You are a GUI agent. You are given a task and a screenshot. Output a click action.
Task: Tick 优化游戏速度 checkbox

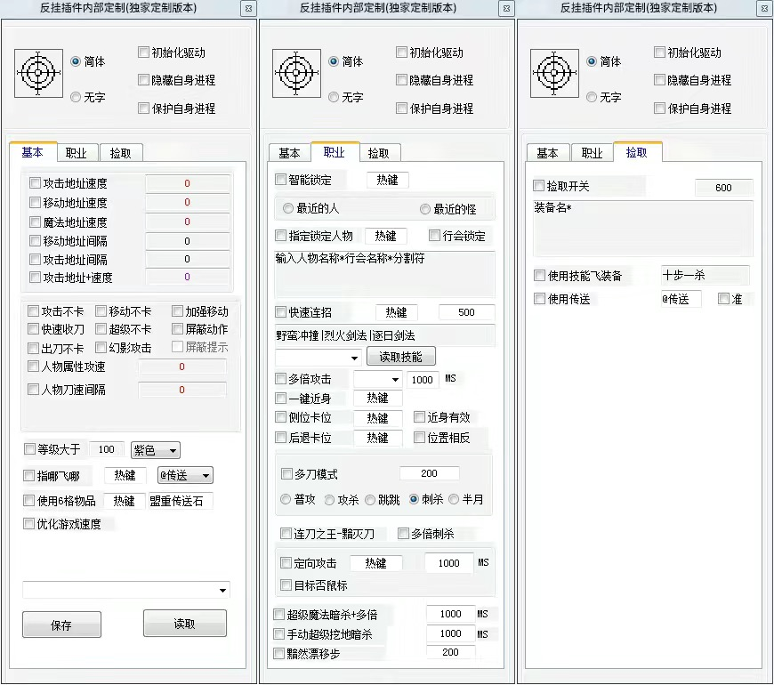(x=29, y=524)
